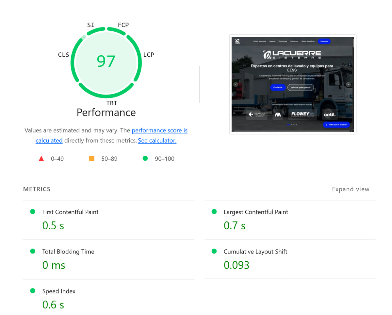The height and width of the screenshot is (315, 392).
Task: Click the website screenshot thumbnail
Action: coord(293,84)
